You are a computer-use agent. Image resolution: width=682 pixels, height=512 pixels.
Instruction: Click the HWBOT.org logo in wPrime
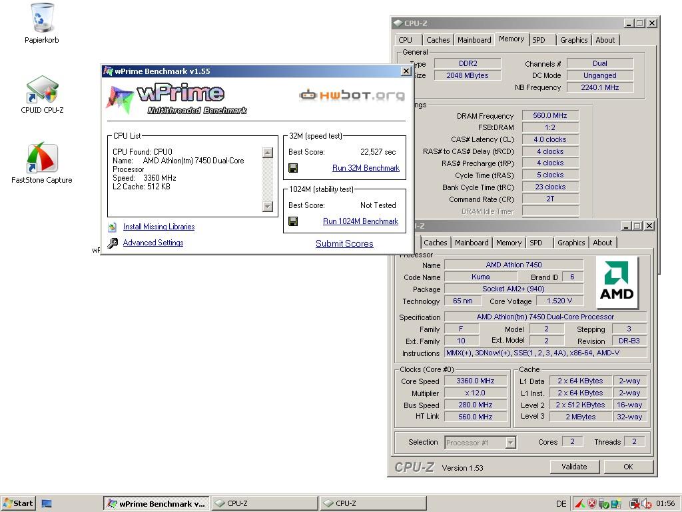[x=352, y=95]
